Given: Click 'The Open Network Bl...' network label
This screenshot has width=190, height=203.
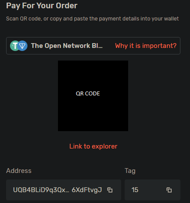Looking at the screenshot, I should [67, 46].
